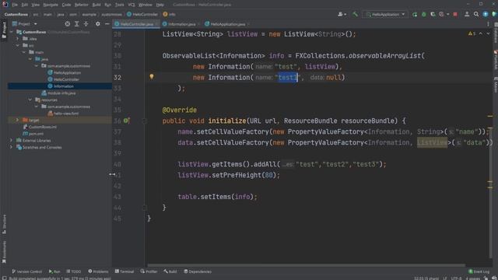Stop the running application with red square

click(455, 14)
